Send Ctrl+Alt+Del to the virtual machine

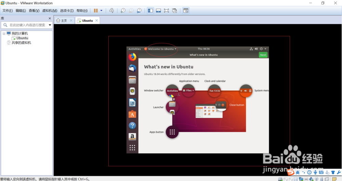111,11
